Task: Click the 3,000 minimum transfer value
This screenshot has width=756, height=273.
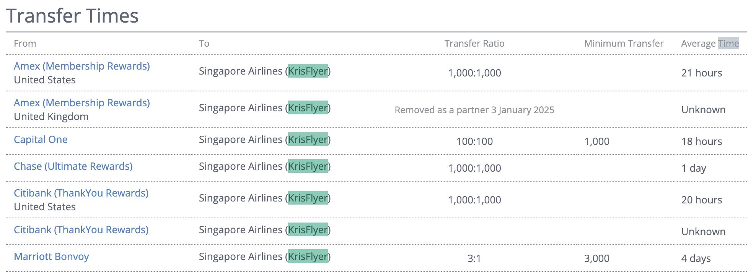Action: pos(596,258)
